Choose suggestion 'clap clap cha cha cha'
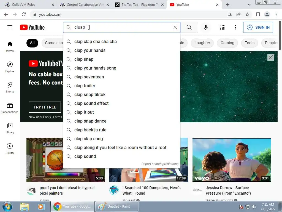The height and width of the screenshot is (212, 282). (121, 41)
